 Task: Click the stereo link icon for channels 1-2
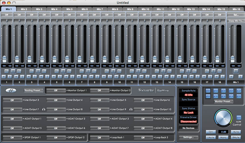13,71
